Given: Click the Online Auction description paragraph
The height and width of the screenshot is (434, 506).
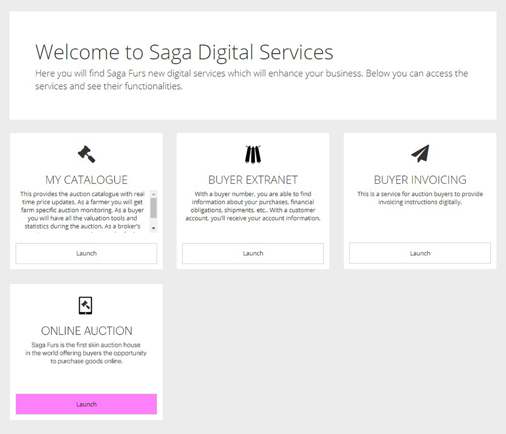Looking at the screenshot, I should click(86, 353).
